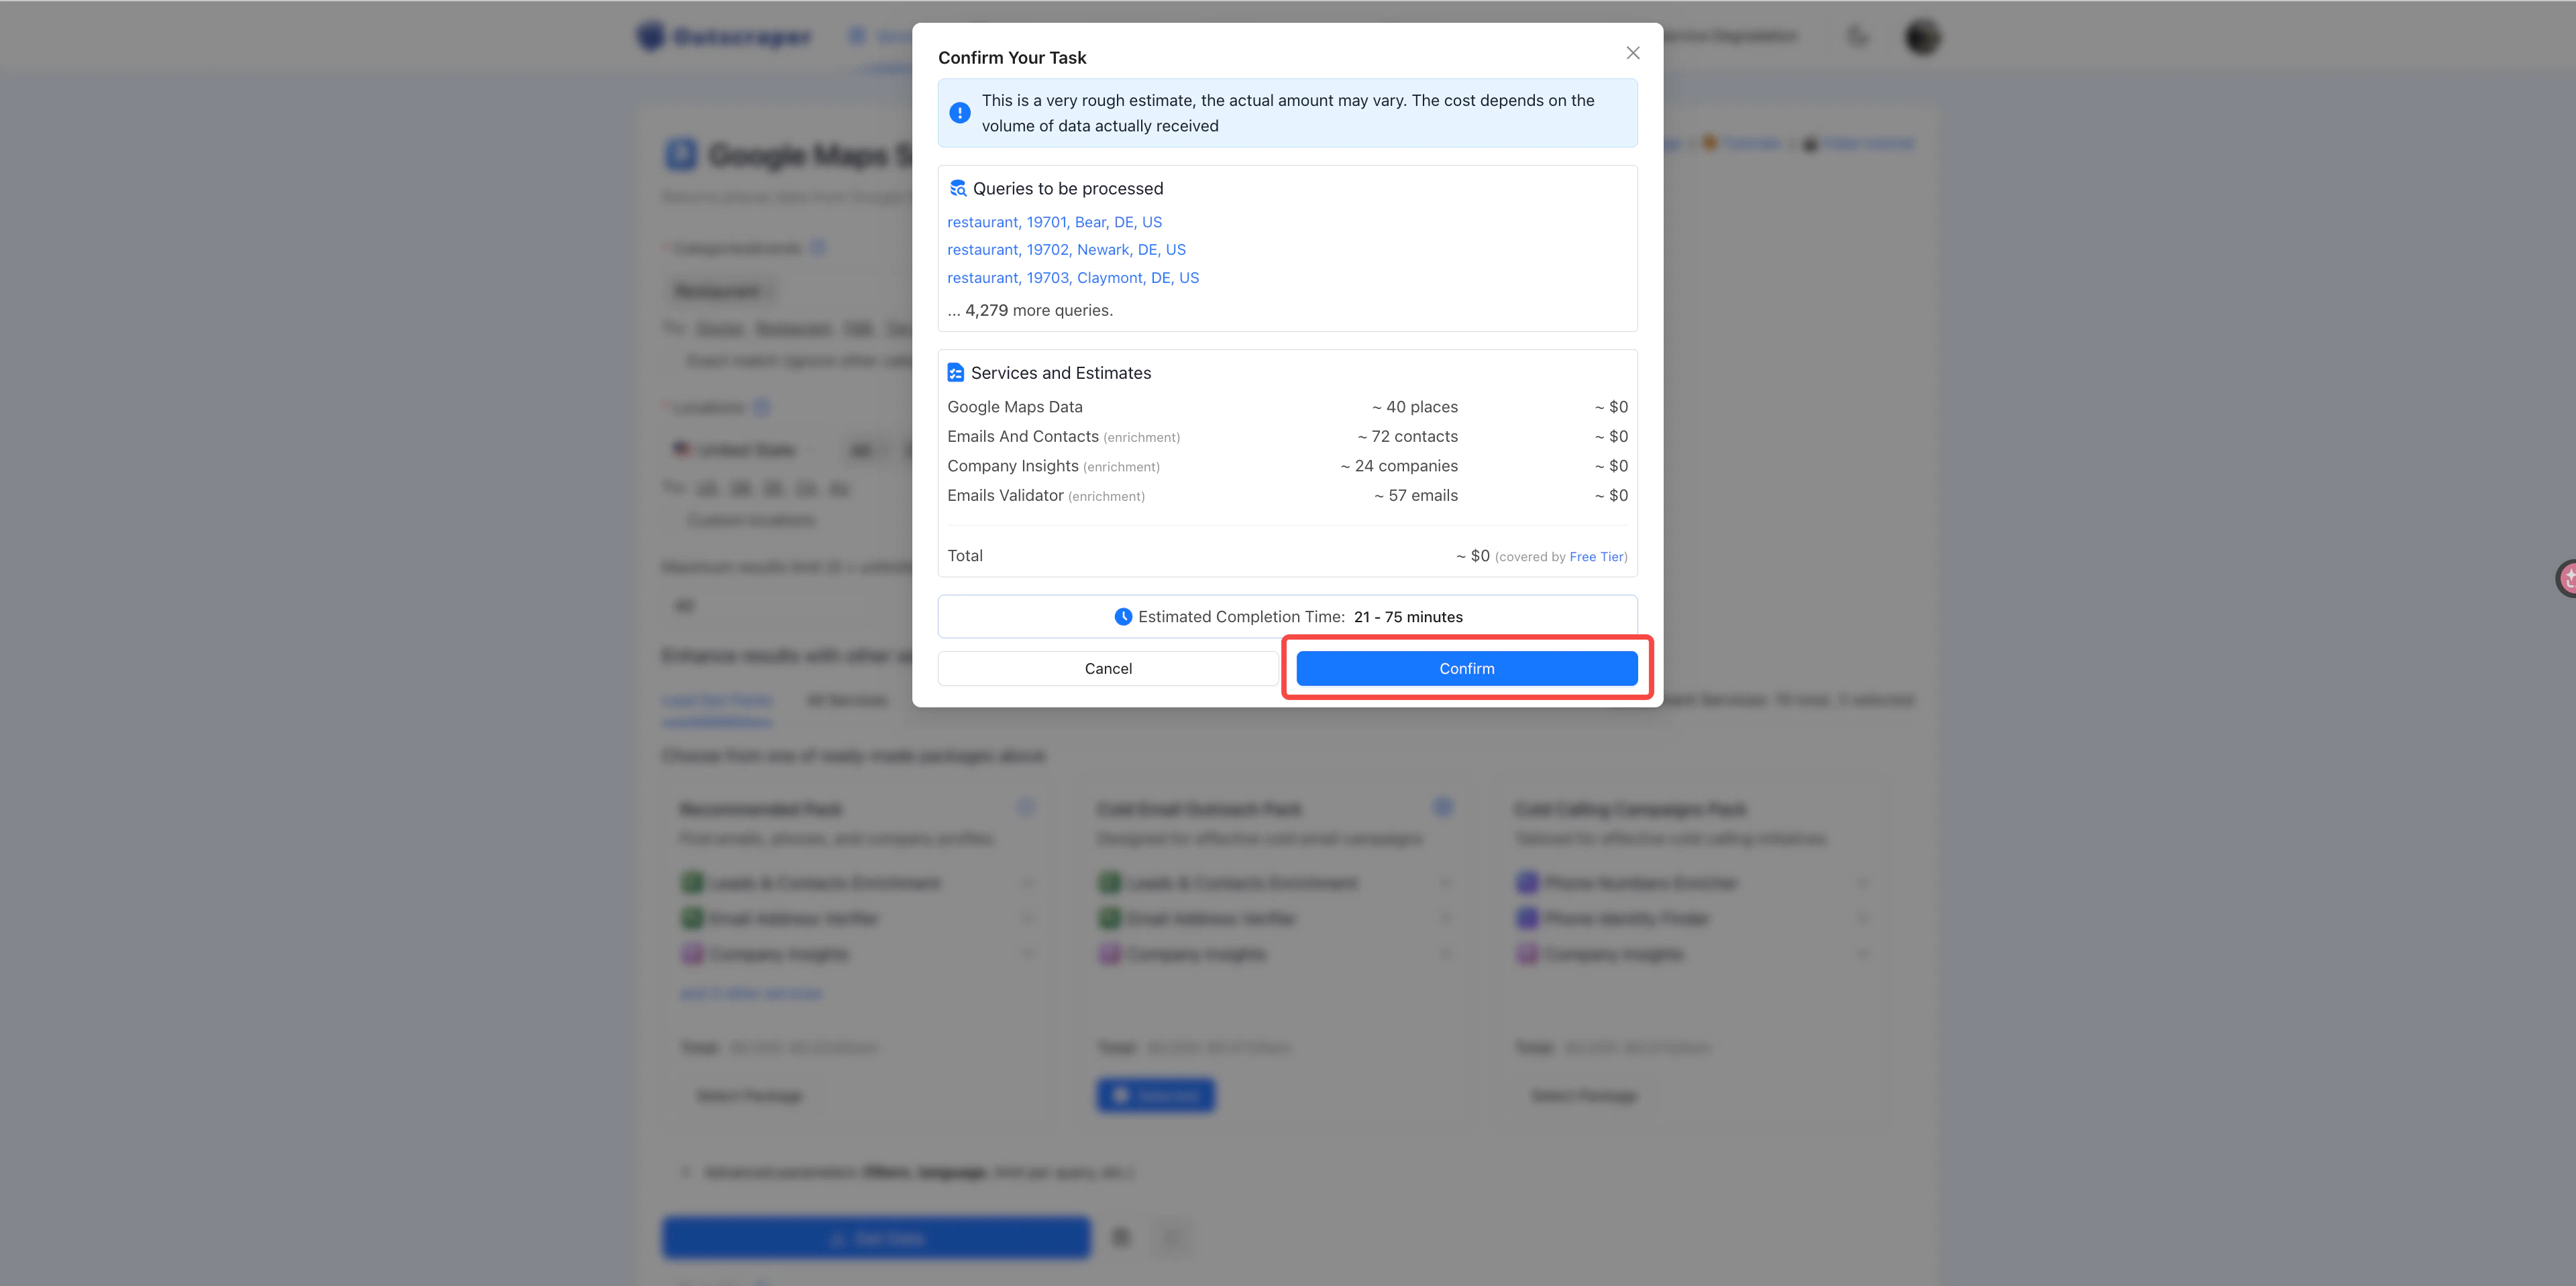The image size is (2576, 1286).
Task: Click the Confirm Your Task title
Action: (x=1012, y=58)
